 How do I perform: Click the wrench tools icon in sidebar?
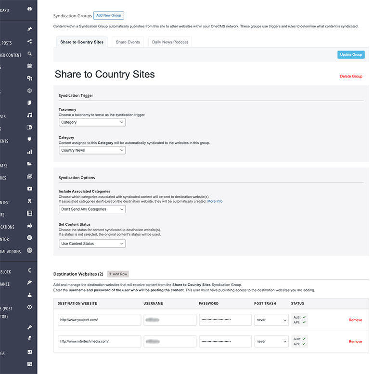click(x=29, y=327)
